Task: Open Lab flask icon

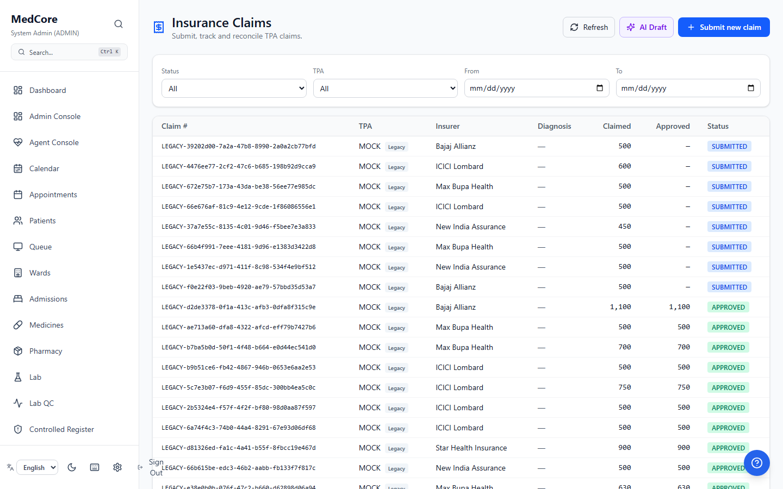Action: pyautogui.click(x=18, y=377)
